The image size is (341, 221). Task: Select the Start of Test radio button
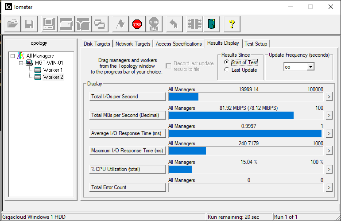coord(227,62)
